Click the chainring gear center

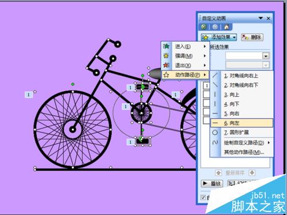[x=141, y=113]
